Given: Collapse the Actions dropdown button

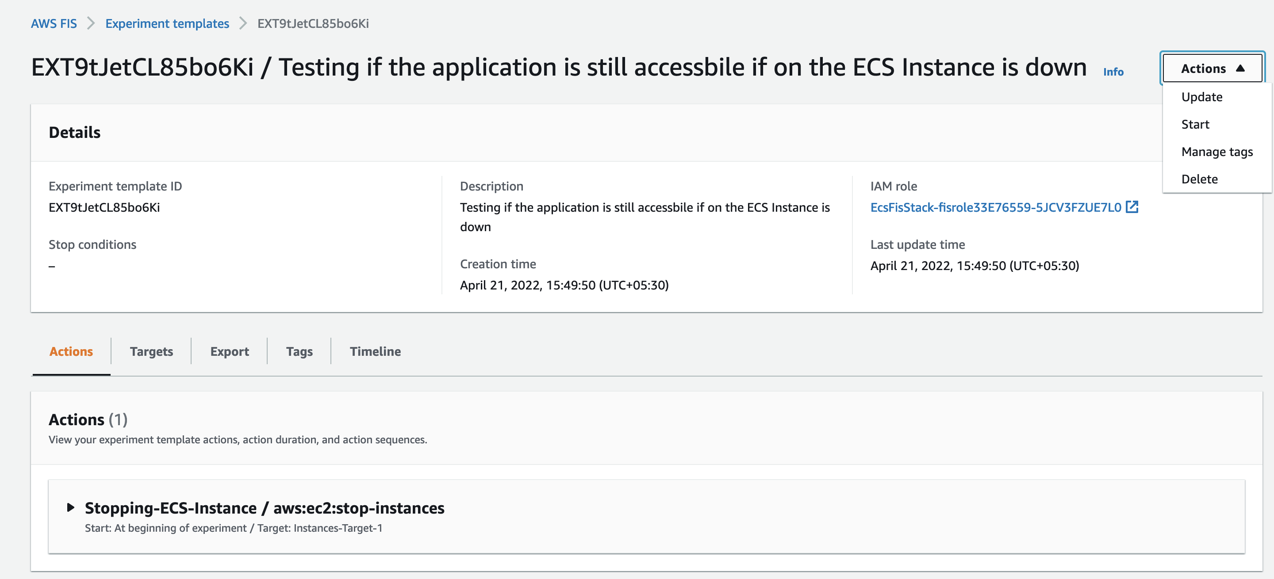Looking at the screenshot, I should click(x=1212, y=68).
